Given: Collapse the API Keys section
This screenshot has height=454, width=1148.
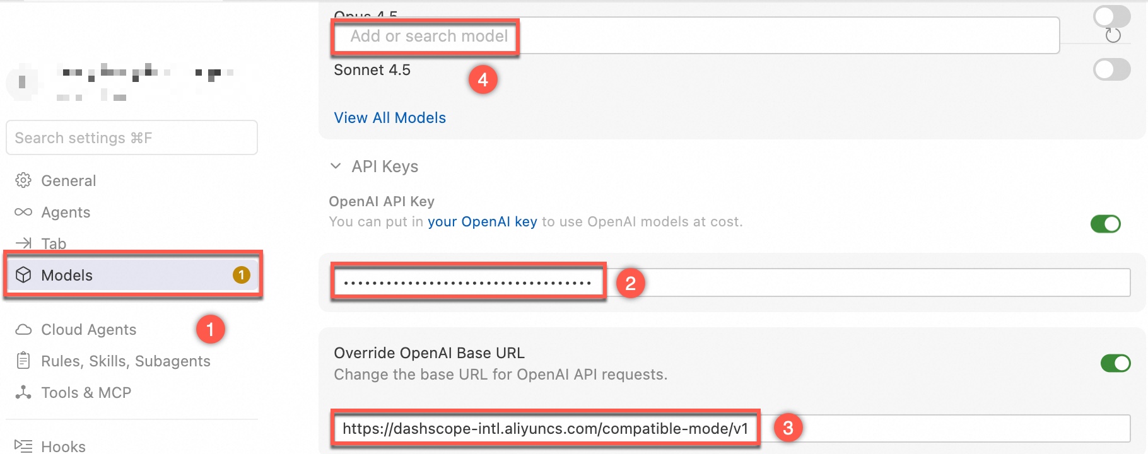Looking at the screenshot, I should point(336,166).
